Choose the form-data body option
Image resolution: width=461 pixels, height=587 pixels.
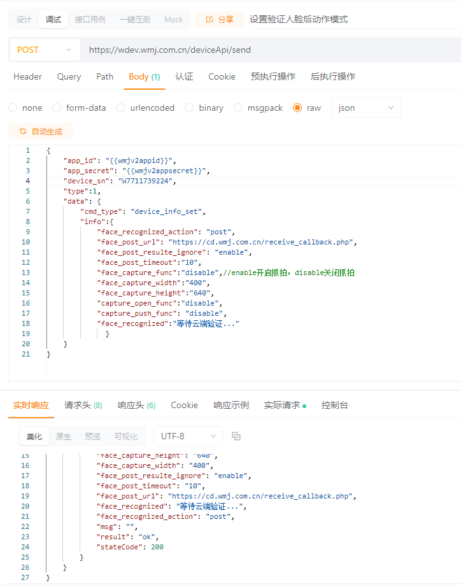tap(57, 108)
